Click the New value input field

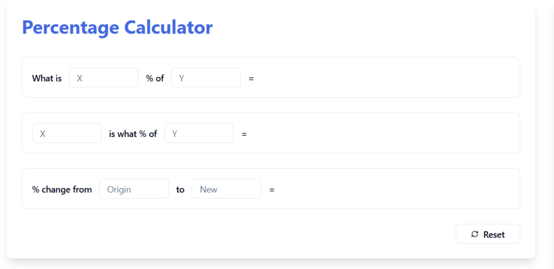click(227, 188)
